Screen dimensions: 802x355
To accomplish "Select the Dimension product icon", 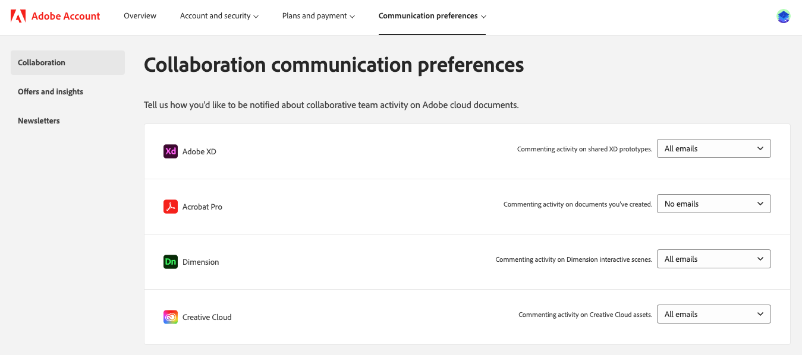I will click(171, 262).
